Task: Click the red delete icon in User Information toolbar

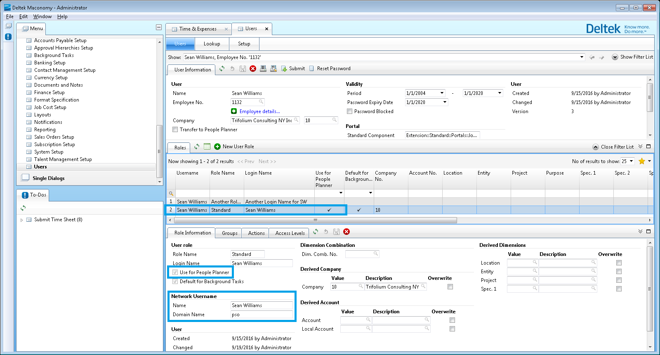Action: coord(253,69)
